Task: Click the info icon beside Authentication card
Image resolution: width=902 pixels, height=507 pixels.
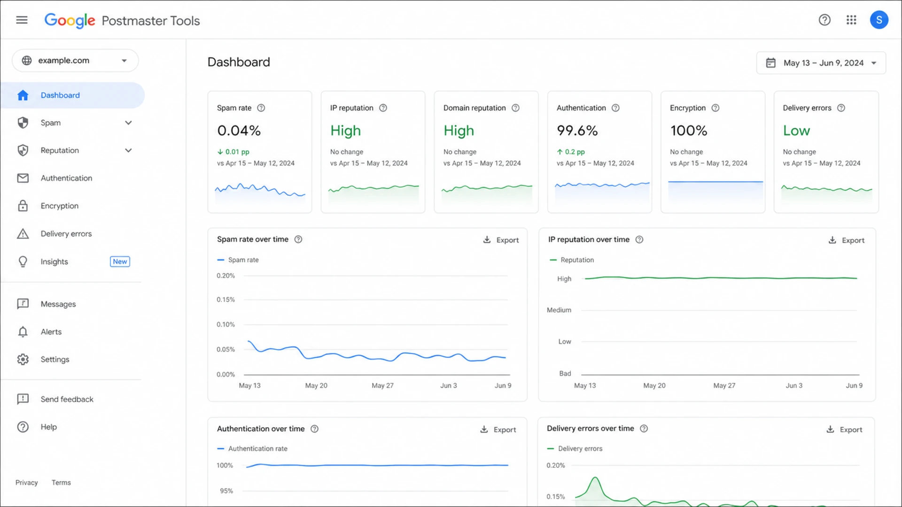Action: [615, 108]
